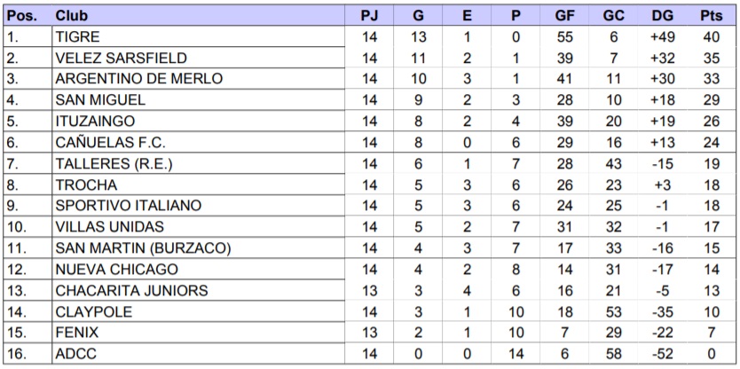Click Tigre's +49 goal difference cell
Image resolution: width=740 pixels, height=369 pixels.
coord(662,37)
